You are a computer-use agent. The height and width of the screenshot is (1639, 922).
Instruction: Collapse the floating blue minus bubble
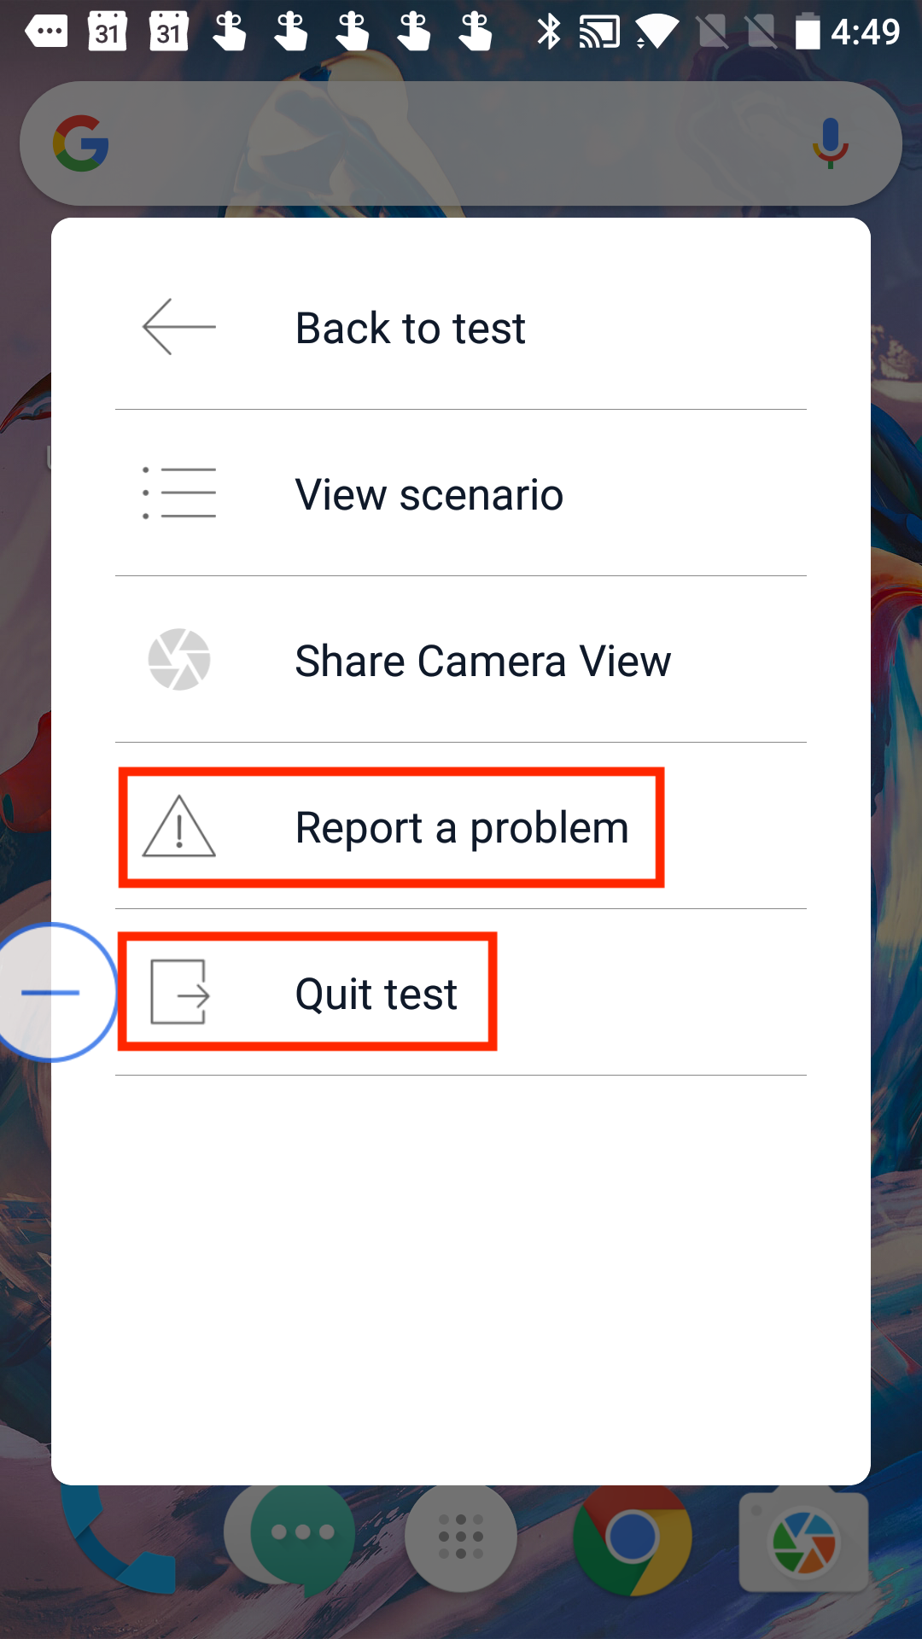(51, 992)
